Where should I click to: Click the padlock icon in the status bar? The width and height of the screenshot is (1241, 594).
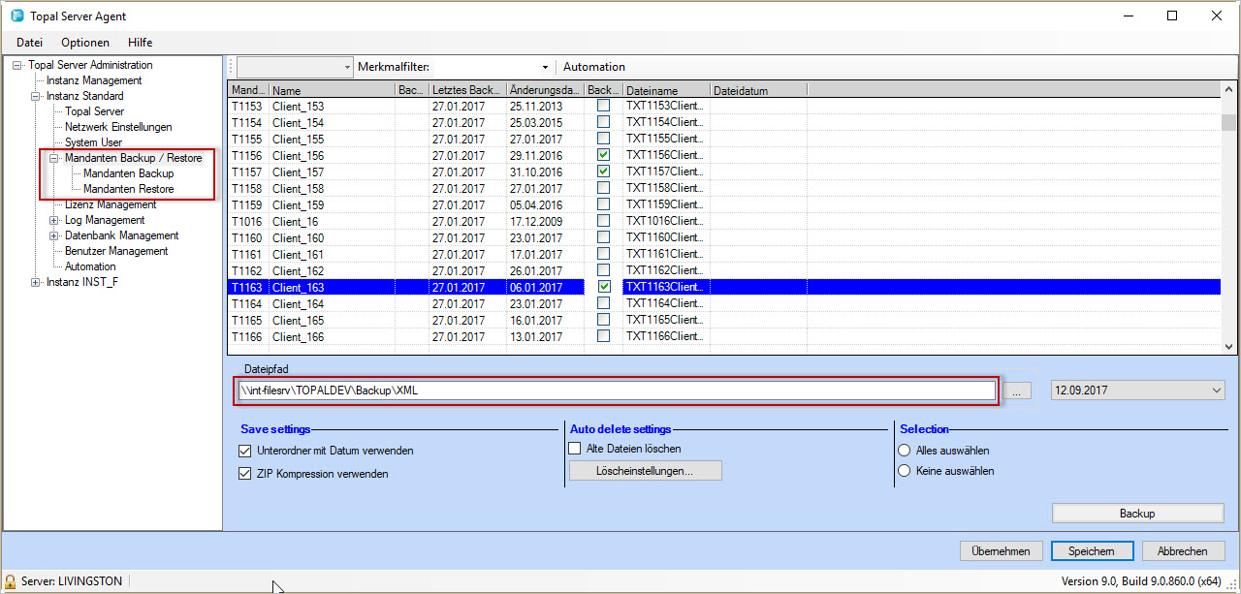(x=10, y=580)
